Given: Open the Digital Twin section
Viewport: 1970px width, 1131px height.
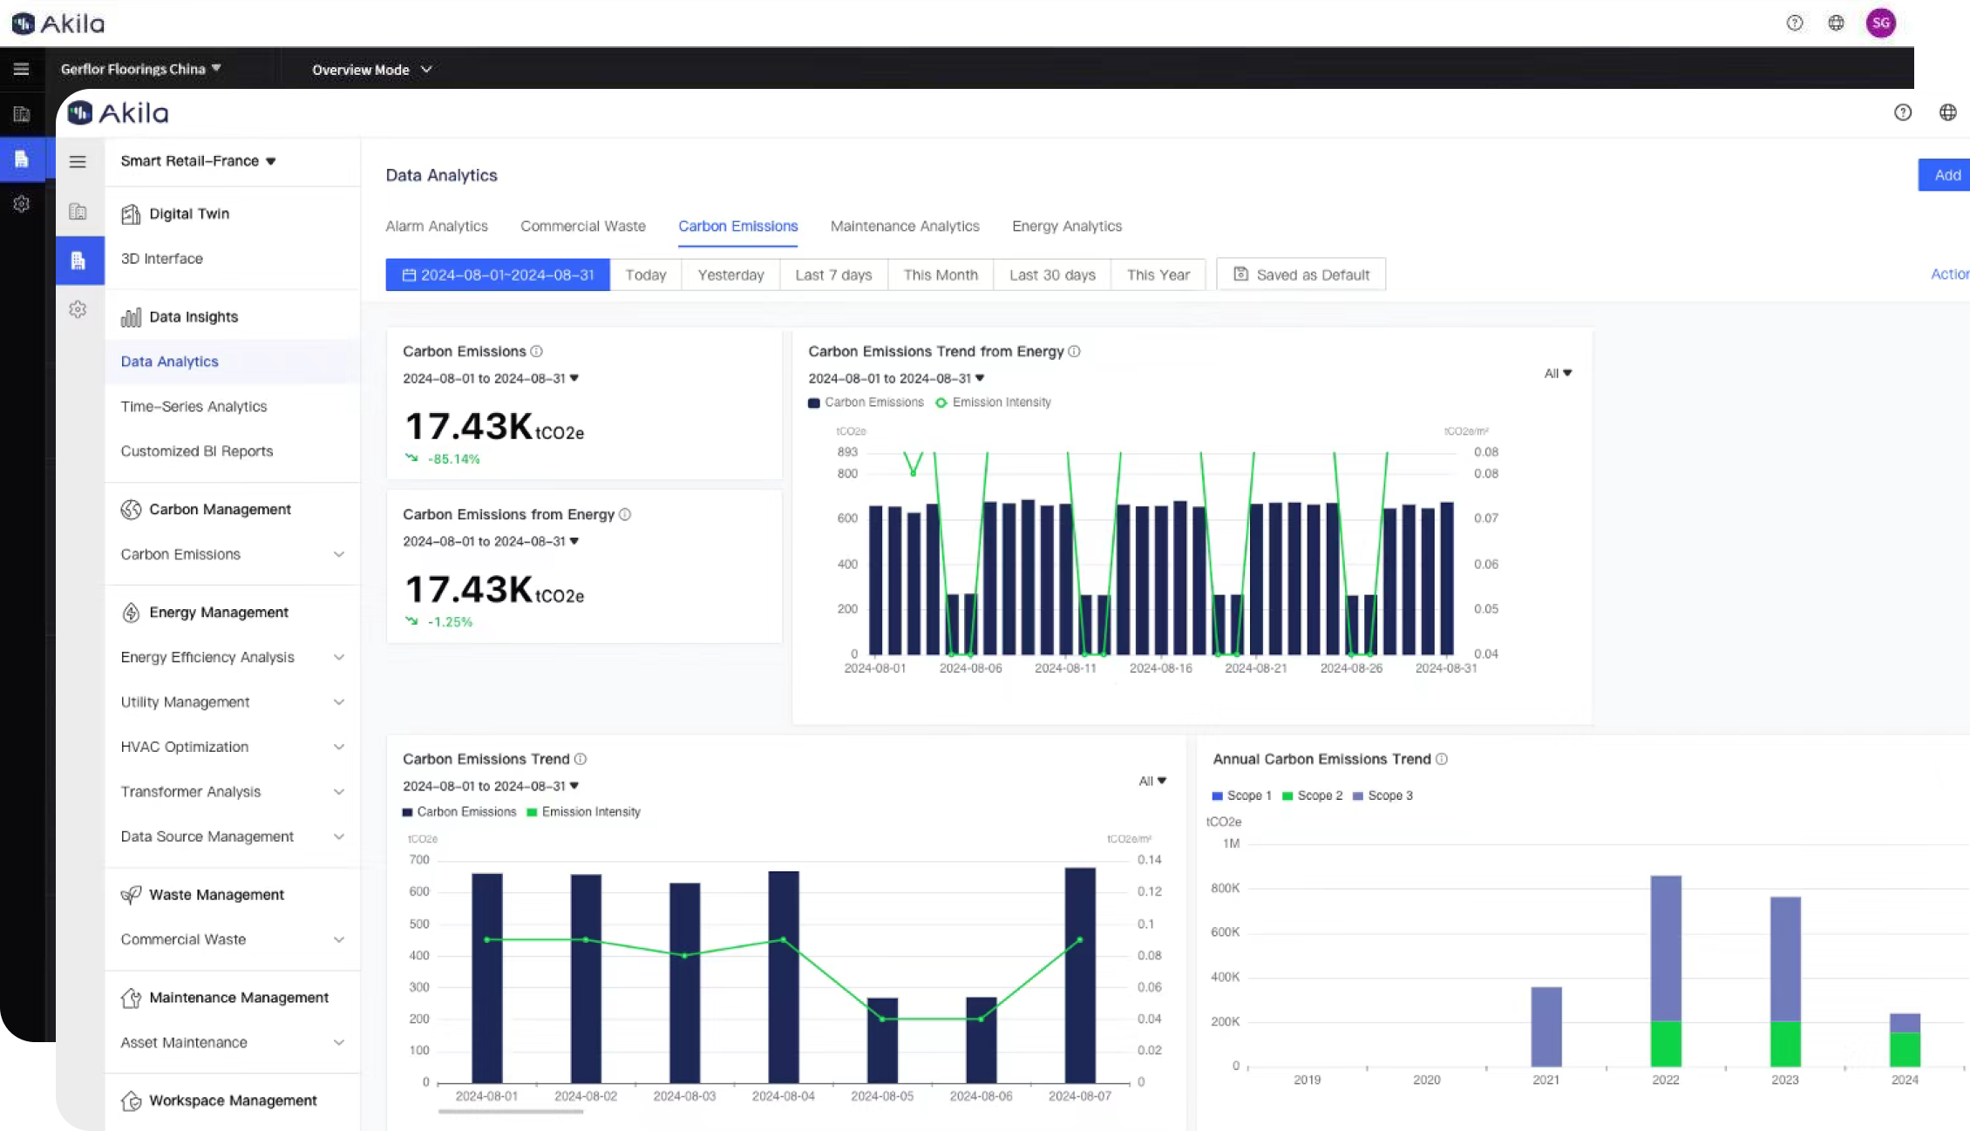Looking at the screenshot, I should [132, 213].
